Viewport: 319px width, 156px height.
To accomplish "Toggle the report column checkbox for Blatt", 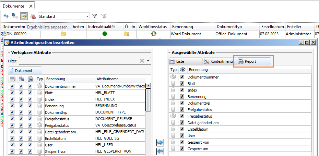I will coord(30,93).
